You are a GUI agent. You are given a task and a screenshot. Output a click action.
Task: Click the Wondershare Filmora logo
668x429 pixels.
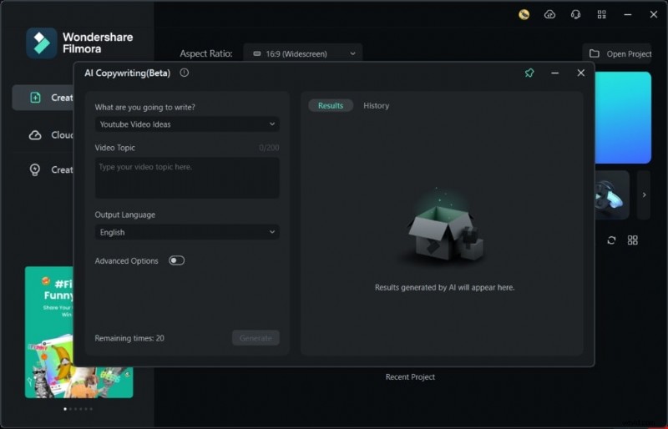pos(42,43)
